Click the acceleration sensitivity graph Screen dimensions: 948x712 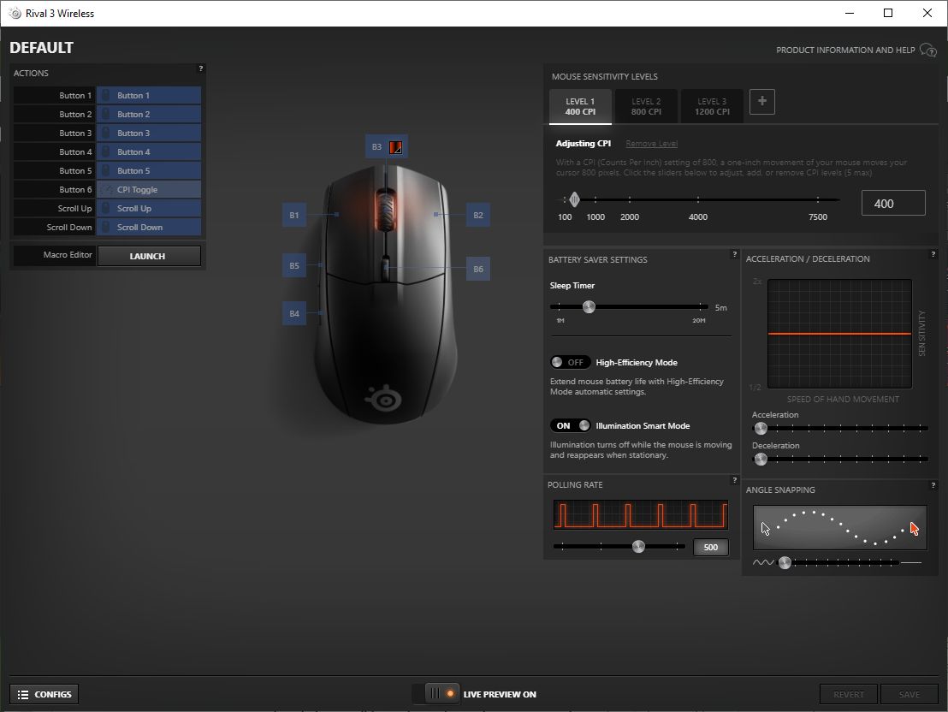coord(839,334)
